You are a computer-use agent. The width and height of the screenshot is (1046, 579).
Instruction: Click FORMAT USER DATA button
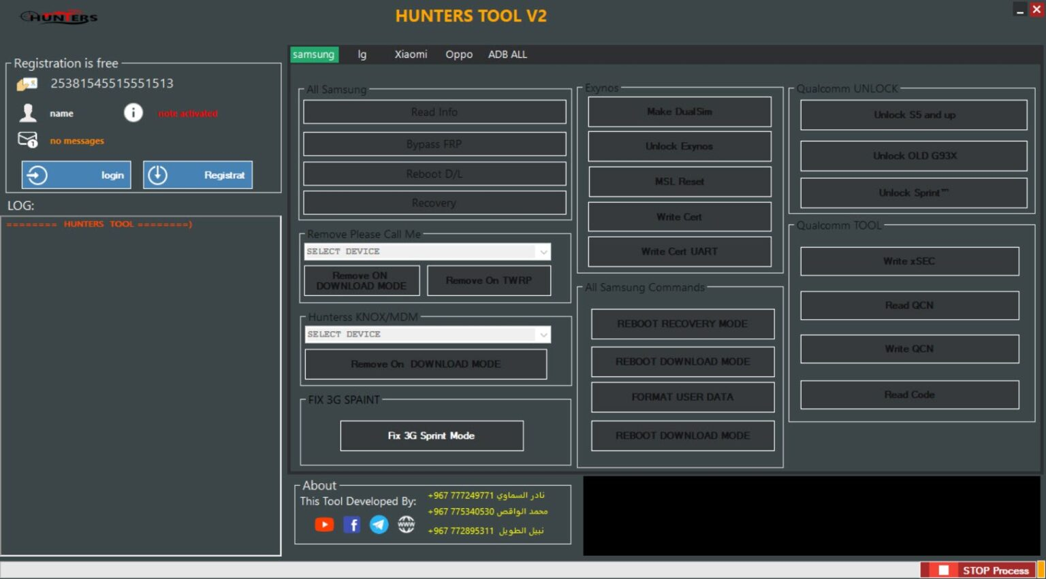tap(682, 397)
